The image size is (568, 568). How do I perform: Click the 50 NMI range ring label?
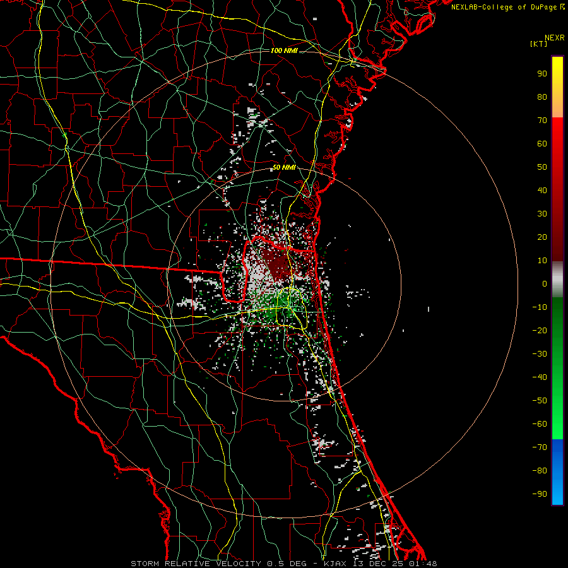(284, 167)
